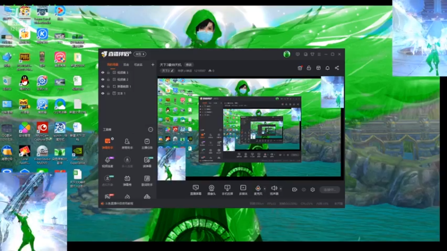Add the 多媒体 multimedia source
Viewport: 447px width, 251px height.
pyautogui.click(x=243, y=190)
